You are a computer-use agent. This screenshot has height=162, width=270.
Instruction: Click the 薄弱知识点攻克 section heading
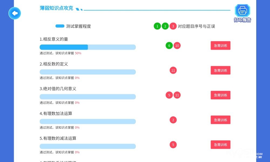click(56, 8)
